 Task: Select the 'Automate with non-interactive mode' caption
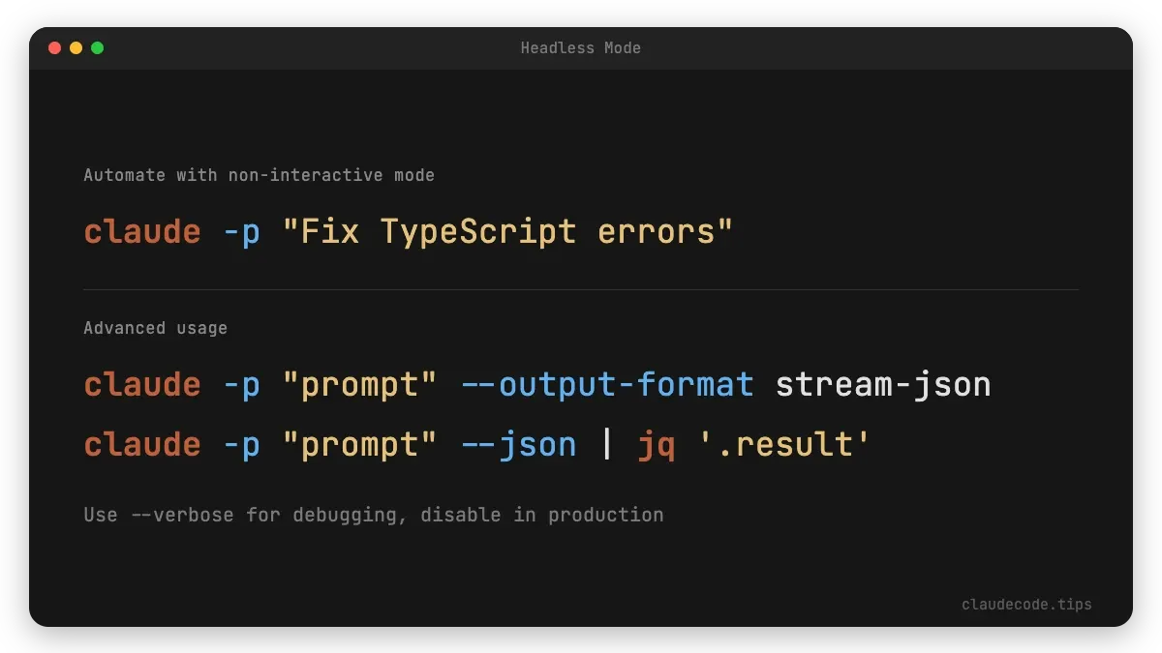coord(259,175)
